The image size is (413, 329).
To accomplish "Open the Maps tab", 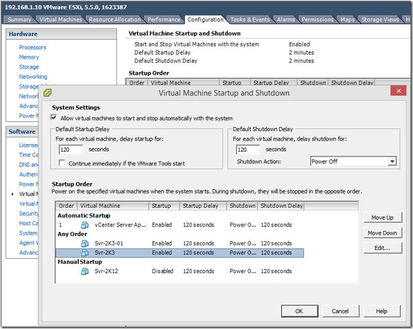I will (x=347, y=20).
